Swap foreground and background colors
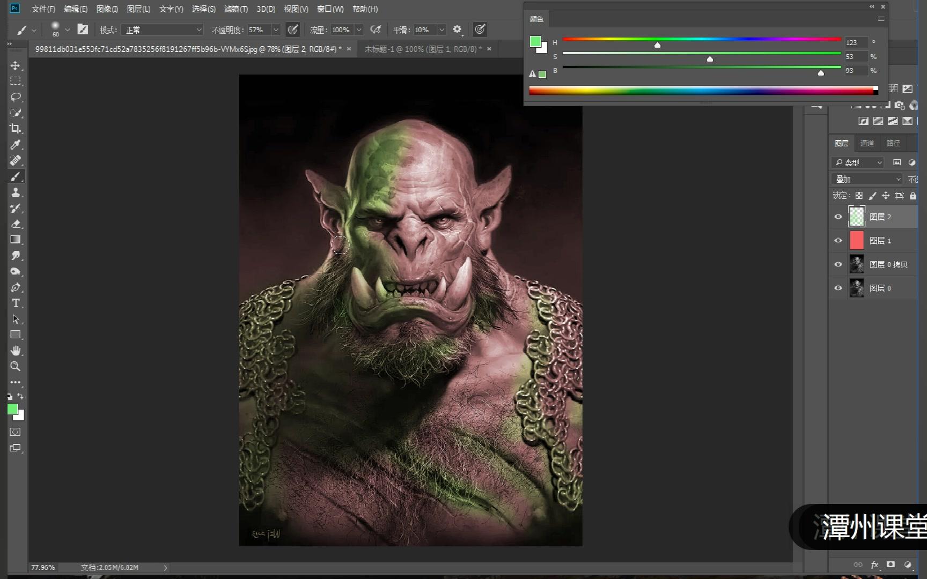Screen dimensions: 927x579 tap(20, 396)
